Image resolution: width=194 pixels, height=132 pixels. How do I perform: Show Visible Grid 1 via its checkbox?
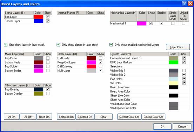184,71
